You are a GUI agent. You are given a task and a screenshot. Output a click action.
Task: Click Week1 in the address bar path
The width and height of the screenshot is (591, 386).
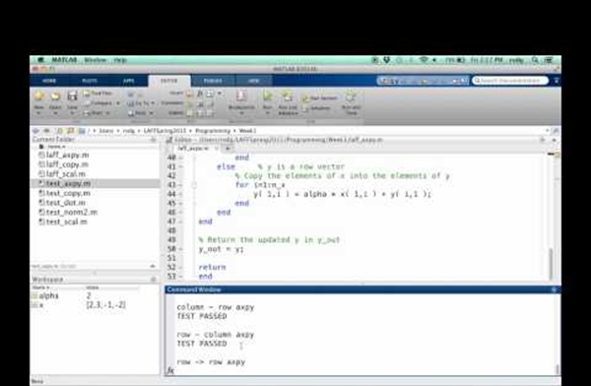[247, 131]
